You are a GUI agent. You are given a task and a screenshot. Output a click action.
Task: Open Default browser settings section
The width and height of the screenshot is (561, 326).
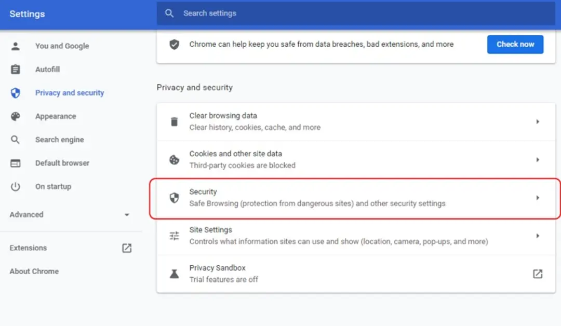62,163
